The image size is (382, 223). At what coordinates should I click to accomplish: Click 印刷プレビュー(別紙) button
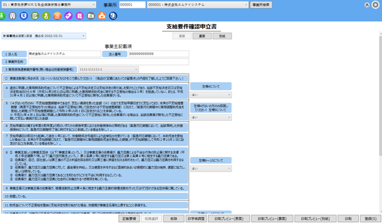coord(316,219)
